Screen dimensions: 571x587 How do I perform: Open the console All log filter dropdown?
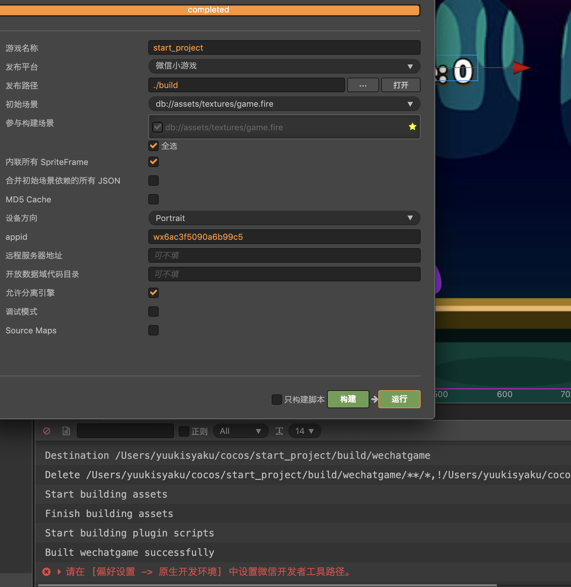240,431
